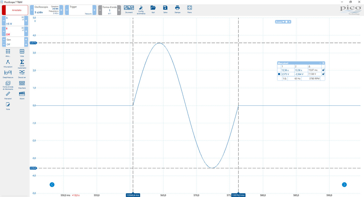This screenshot has width=364, height=197.
Task: Switch to Pieno full screen view
Action: coord(189,9)
